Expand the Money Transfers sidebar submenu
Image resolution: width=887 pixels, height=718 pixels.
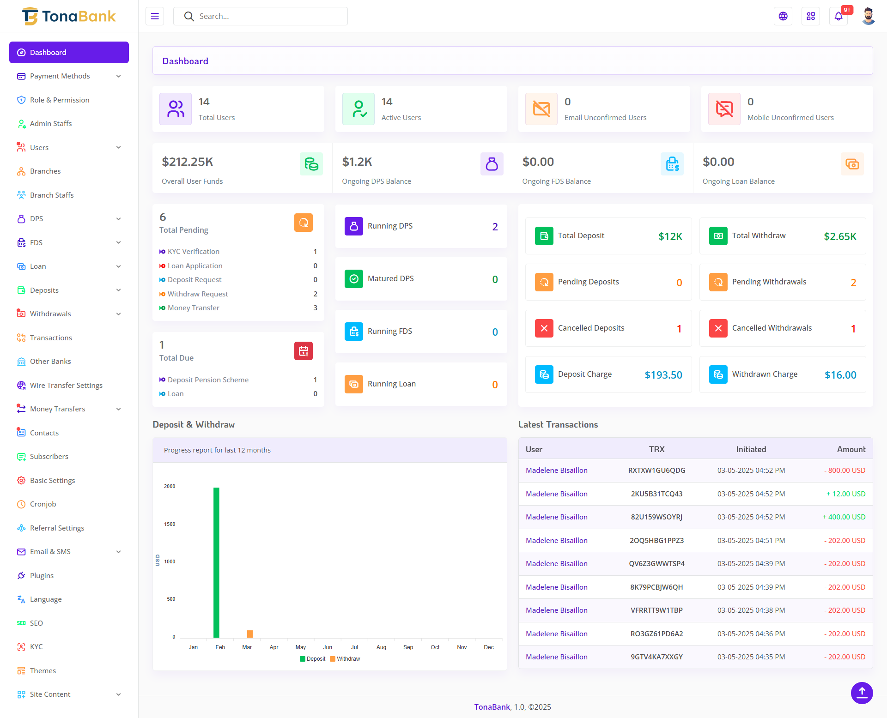coord(69,409)
